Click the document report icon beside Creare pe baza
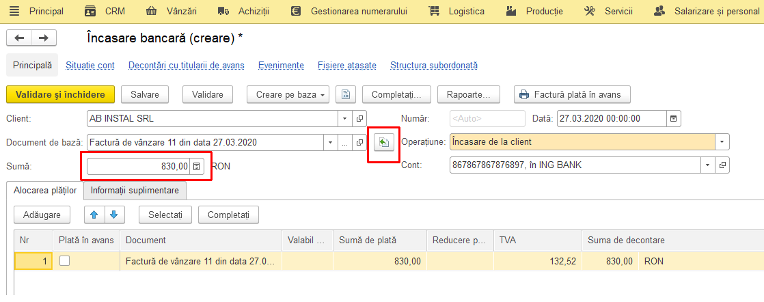 (x=346, y=94)
